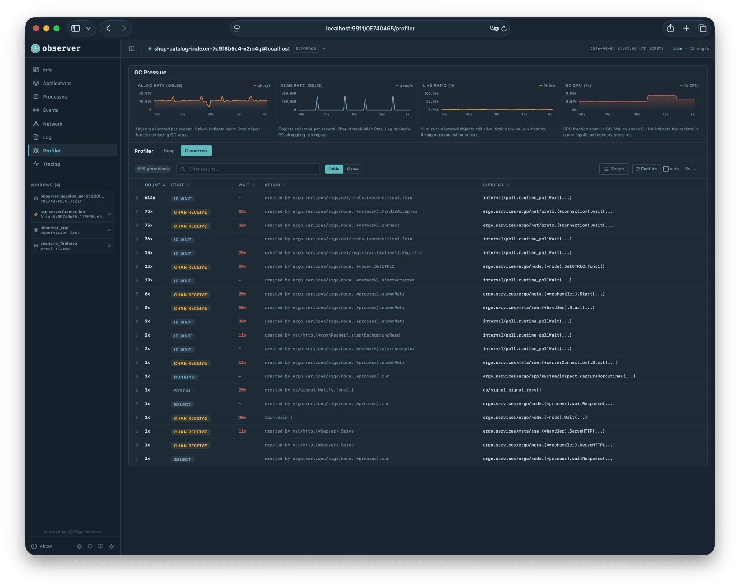
Task: Click the Capture button
Action: [646, 169]
